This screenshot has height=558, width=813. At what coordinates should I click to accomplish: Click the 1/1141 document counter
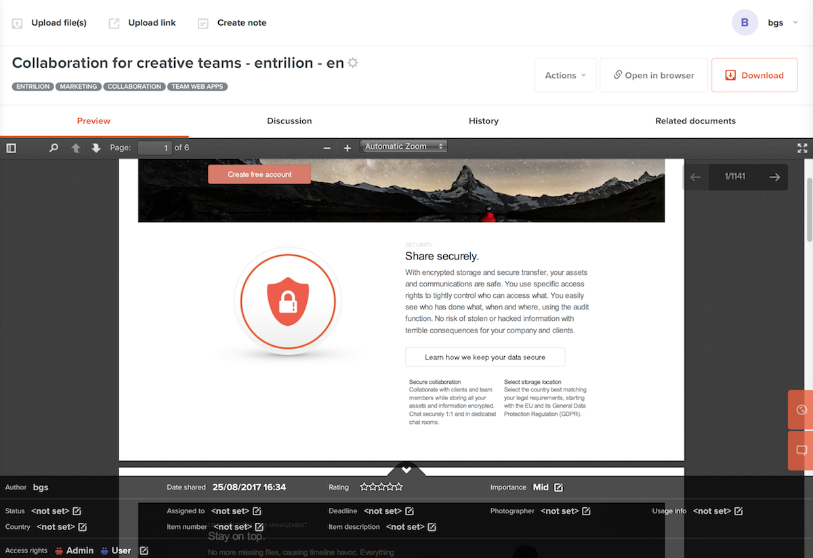point(735,177)
